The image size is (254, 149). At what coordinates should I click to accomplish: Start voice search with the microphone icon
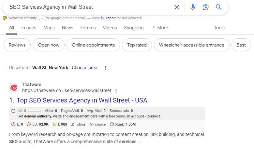click(193, 7)
